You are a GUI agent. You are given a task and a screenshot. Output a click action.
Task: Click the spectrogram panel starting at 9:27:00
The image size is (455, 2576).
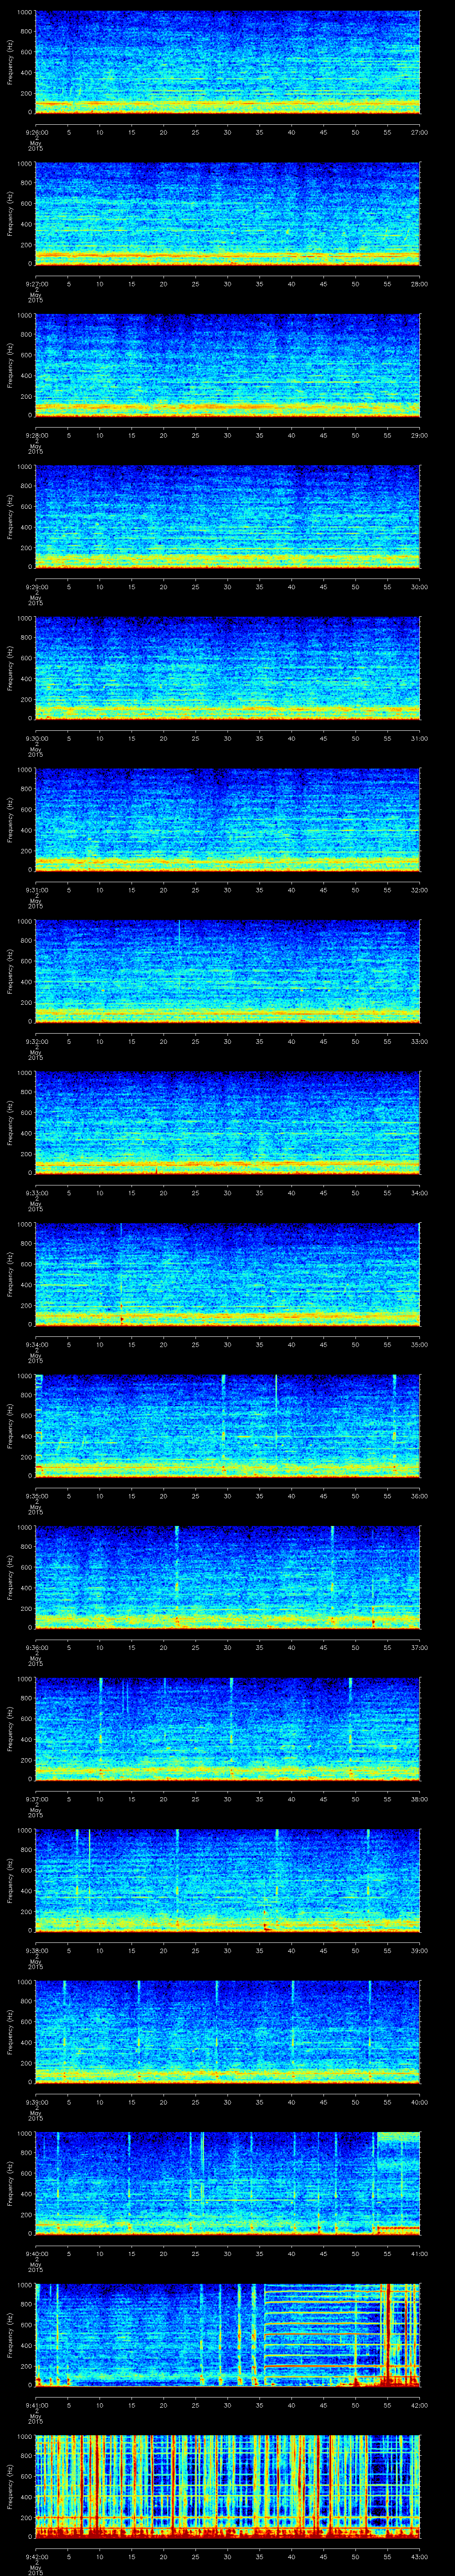pos(227,214)
